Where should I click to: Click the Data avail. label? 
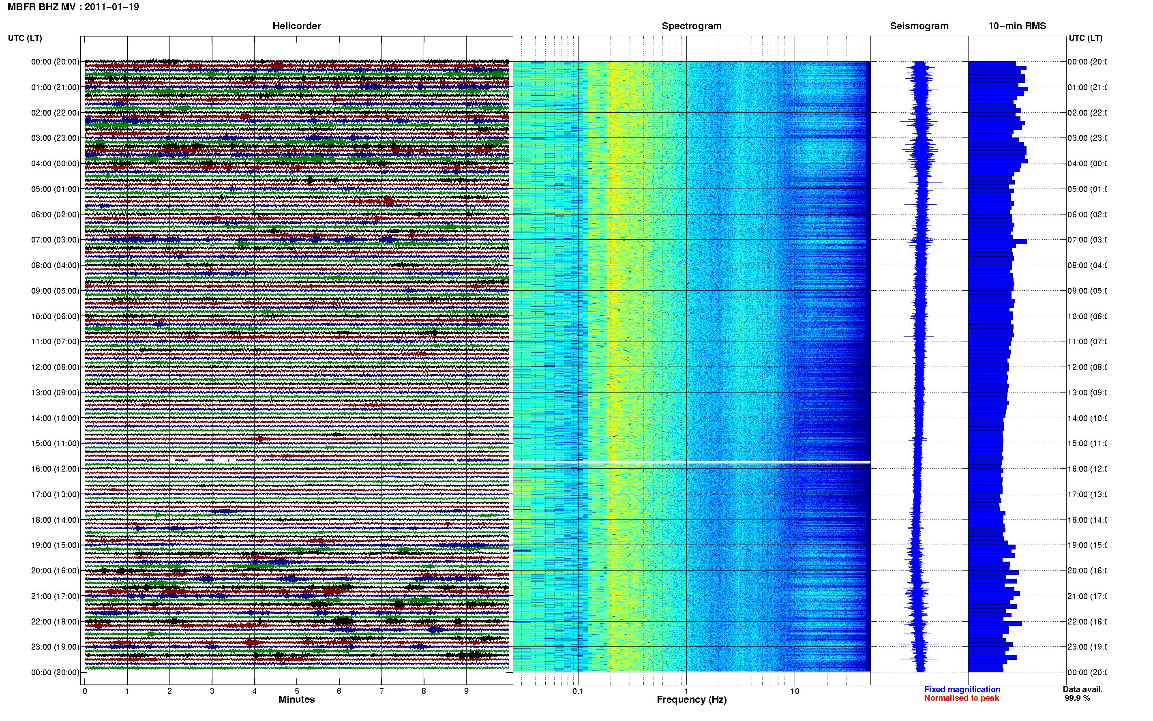click(1082, 689)
